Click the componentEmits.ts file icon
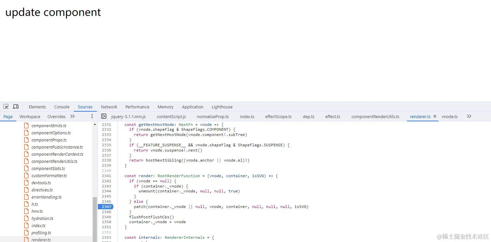Image resolution: width=491 pixels, height=242 pixels. coord(26,126)
